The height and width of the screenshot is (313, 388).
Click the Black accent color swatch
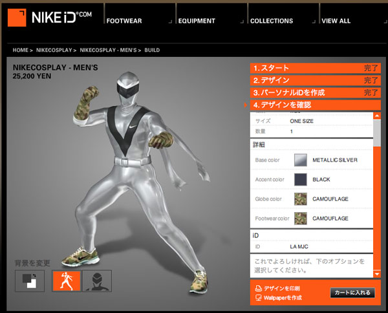click(301, 179)
